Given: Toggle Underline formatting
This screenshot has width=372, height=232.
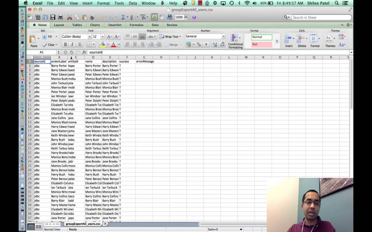Looking at the screenshot, I should [80, 44].
